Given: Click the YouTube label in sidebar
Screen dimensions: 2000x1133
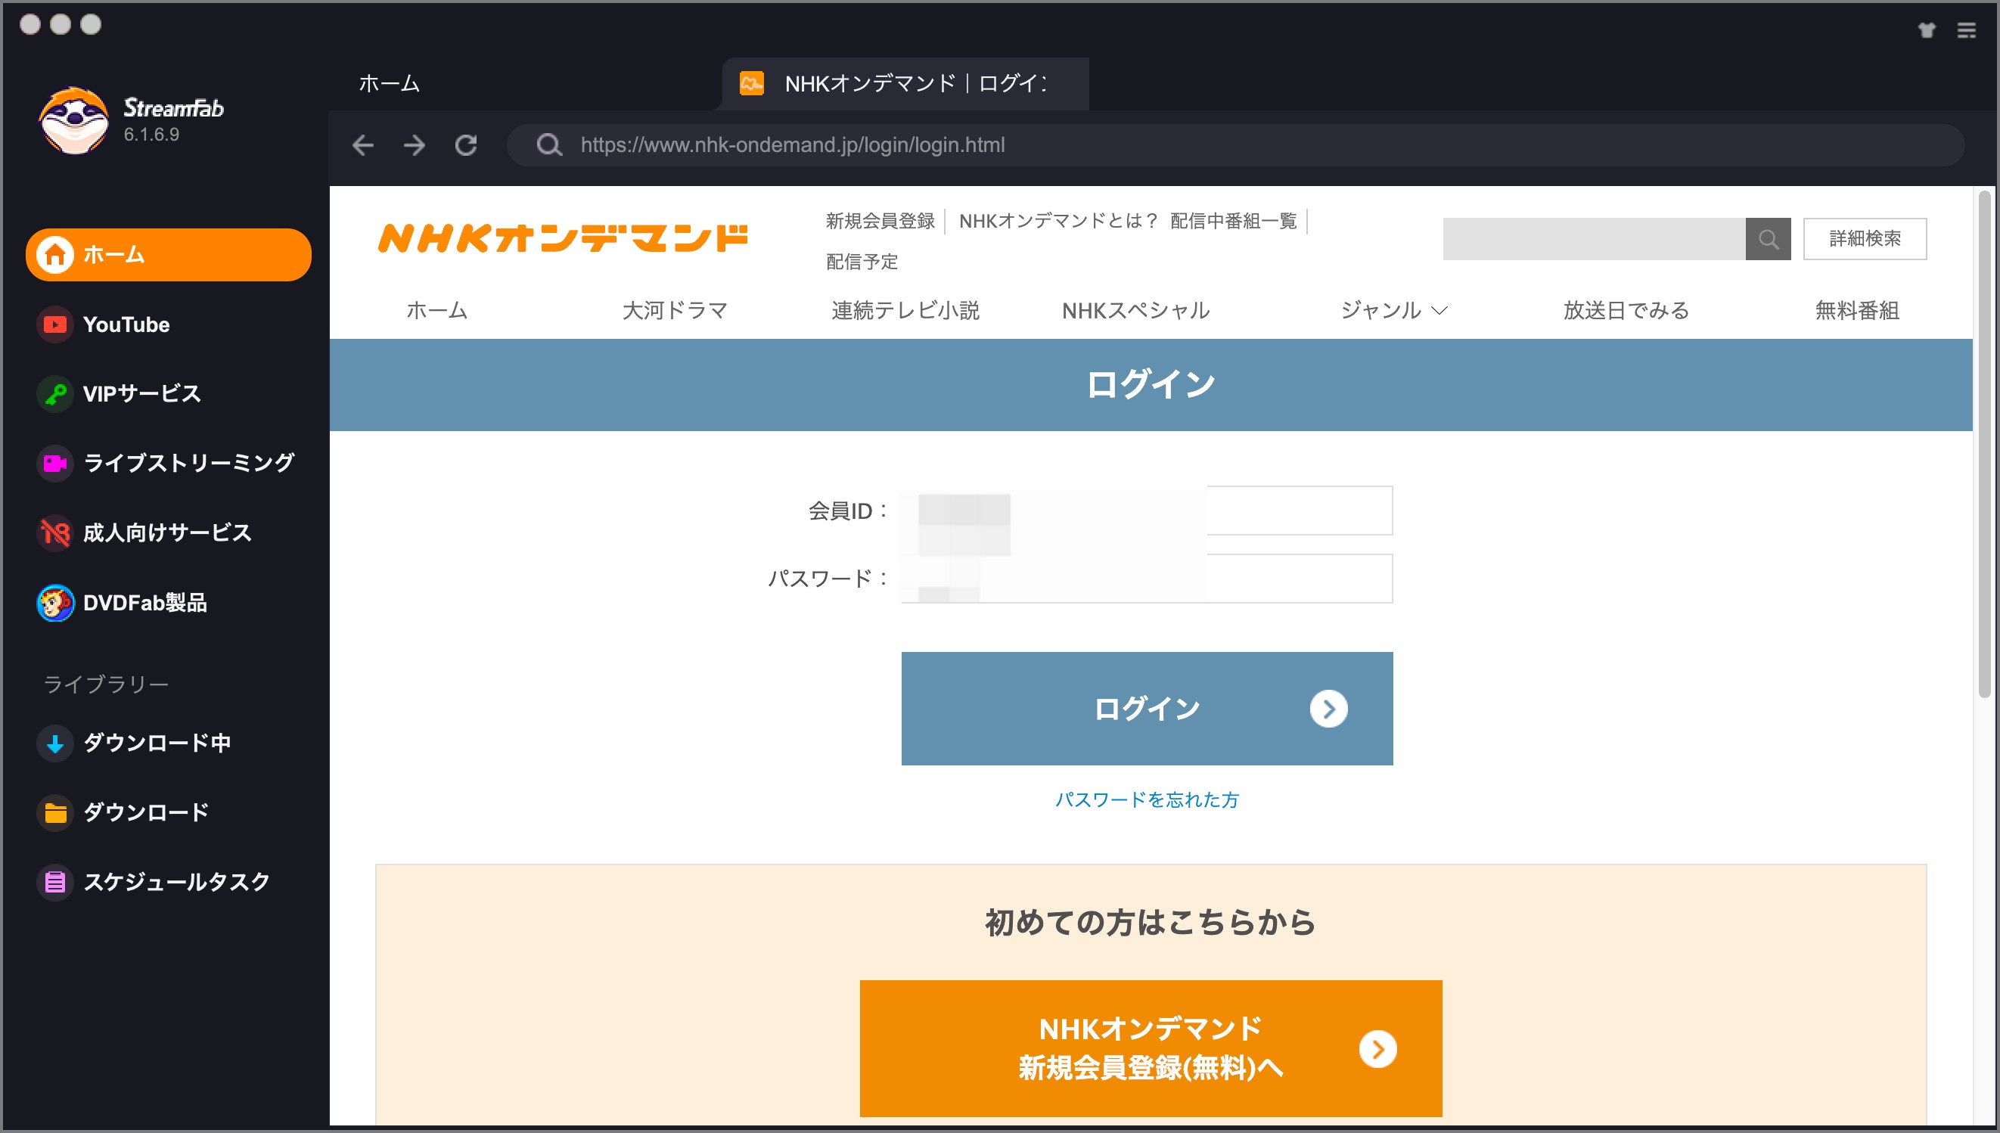Looking at the screenshot, I should (126, 324).
